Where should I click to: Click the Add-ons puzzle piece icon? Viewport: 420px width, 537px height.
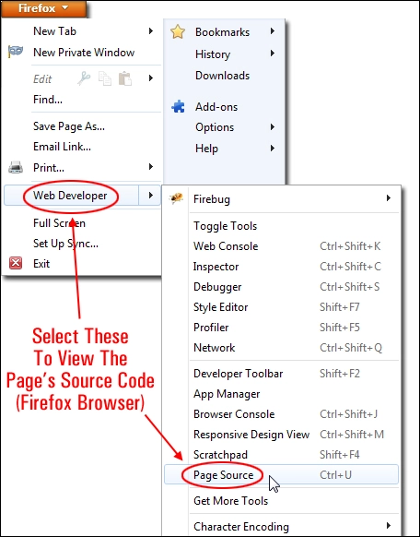(x=178, y=107)
